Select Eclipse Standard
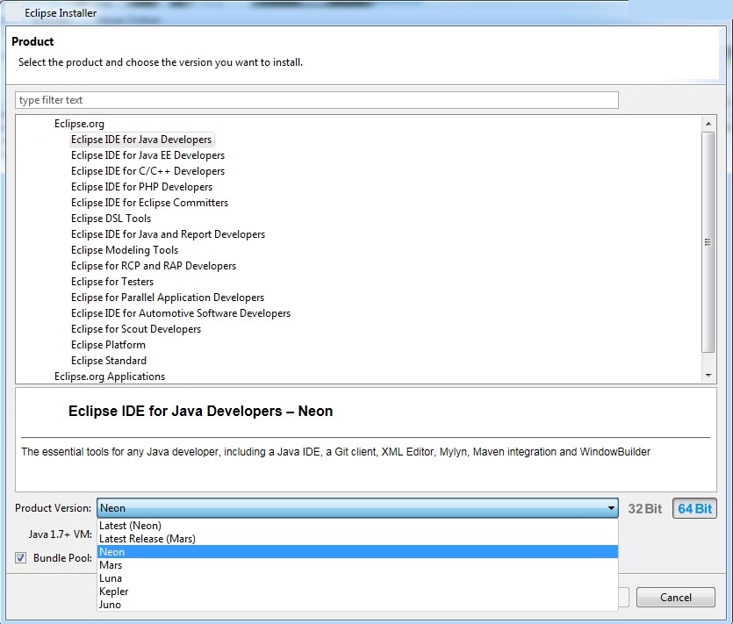 pos(109,361)
